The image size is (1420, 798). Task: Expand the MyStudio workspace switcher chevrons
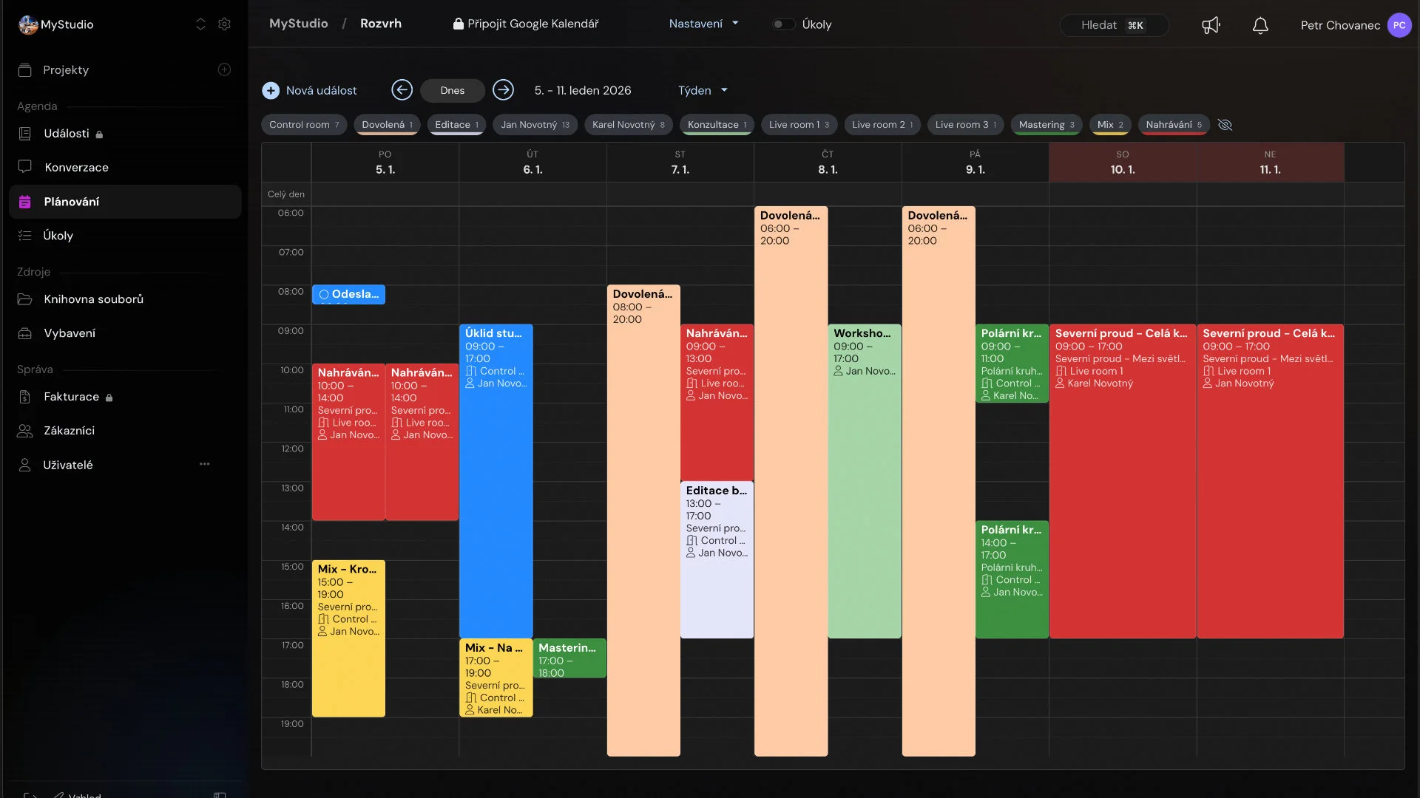click(200, 24)
